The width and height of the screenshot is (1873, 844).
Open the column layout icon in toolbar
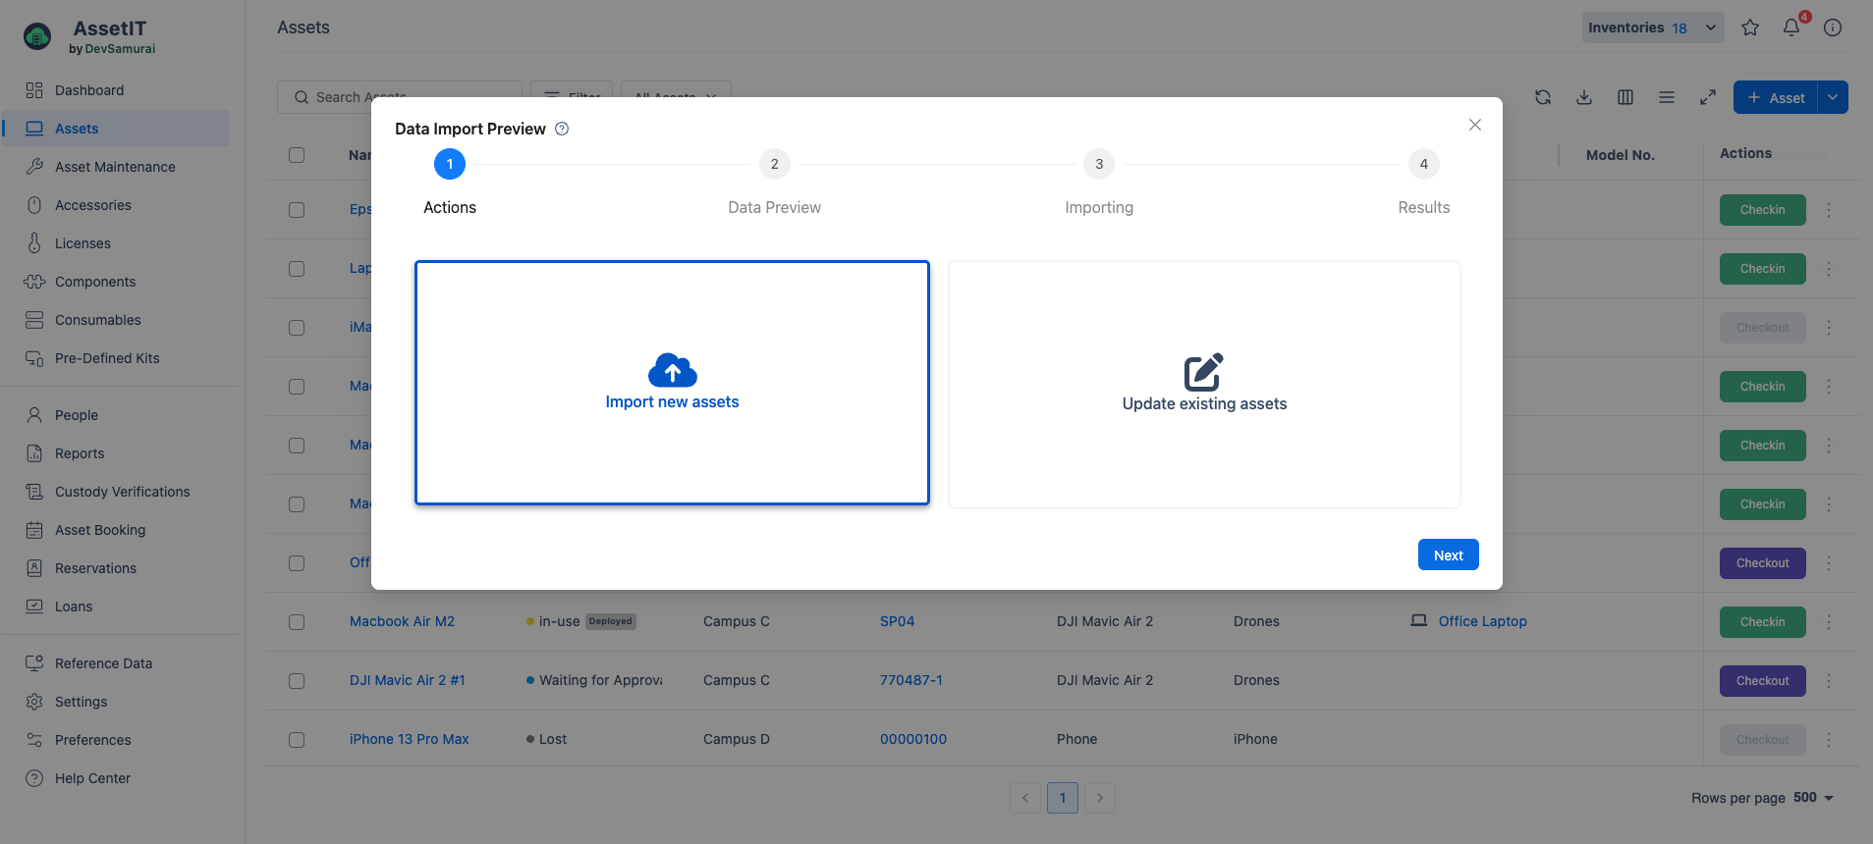pyautogui.click(x=1625, y=97)
